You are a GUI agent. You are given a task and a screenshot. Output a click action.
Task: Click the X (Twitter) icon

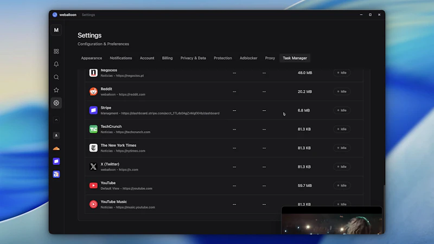click(x=93, y=166)
